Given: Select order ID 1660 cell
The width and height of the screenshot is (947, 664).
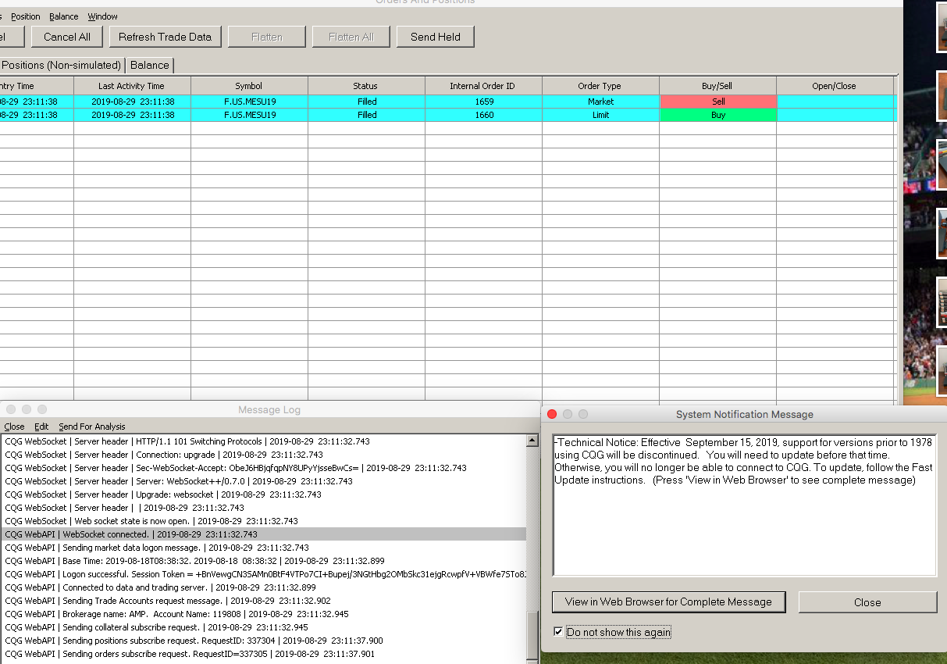Looking at the screenshot, I should coord(484,115).
